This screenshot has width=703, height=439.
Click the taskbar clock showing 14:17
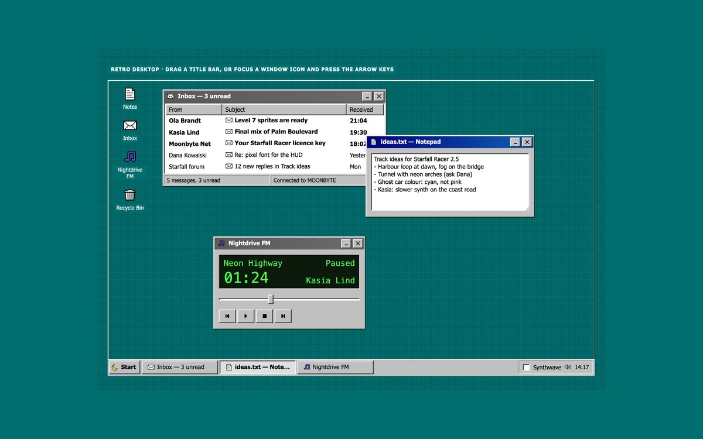pos(582,367)
